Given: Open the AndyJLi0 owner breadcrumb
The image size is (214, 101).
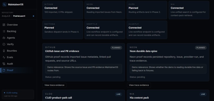Looking at the screenshot, I should pos(6,16).
